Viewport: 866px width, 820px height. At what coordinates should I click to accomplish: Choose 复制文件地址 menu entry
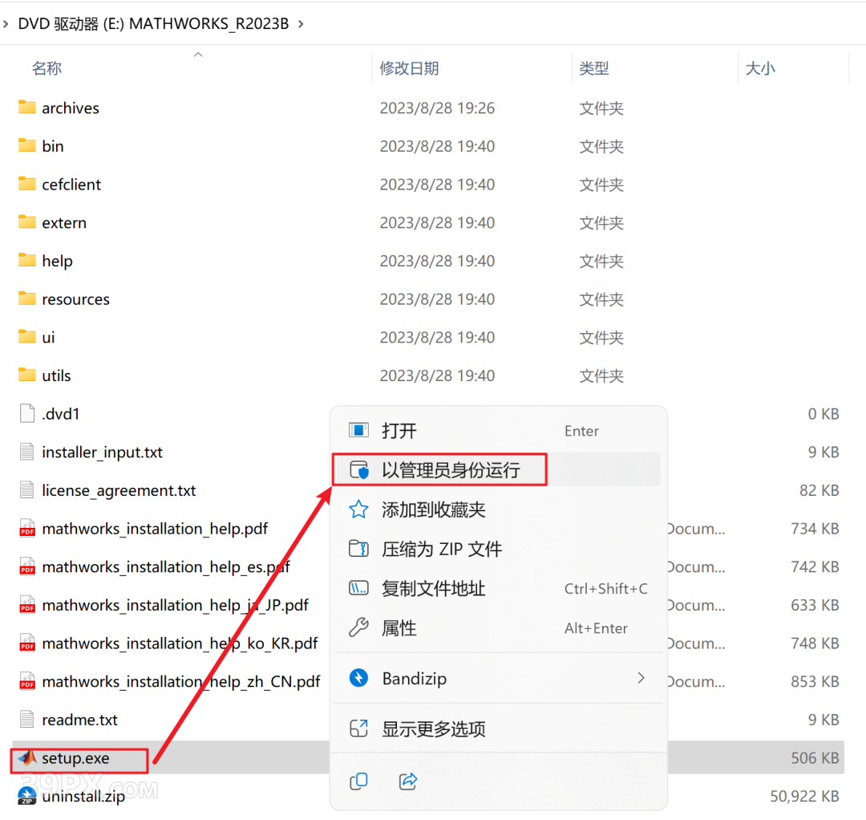click(x=498, y=588)
